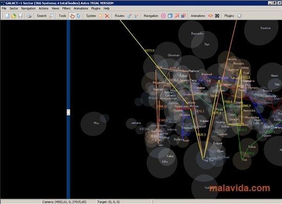Open an existing sector file icon
This screenshot has height=204, width=282.
click(x=14, y=16)
